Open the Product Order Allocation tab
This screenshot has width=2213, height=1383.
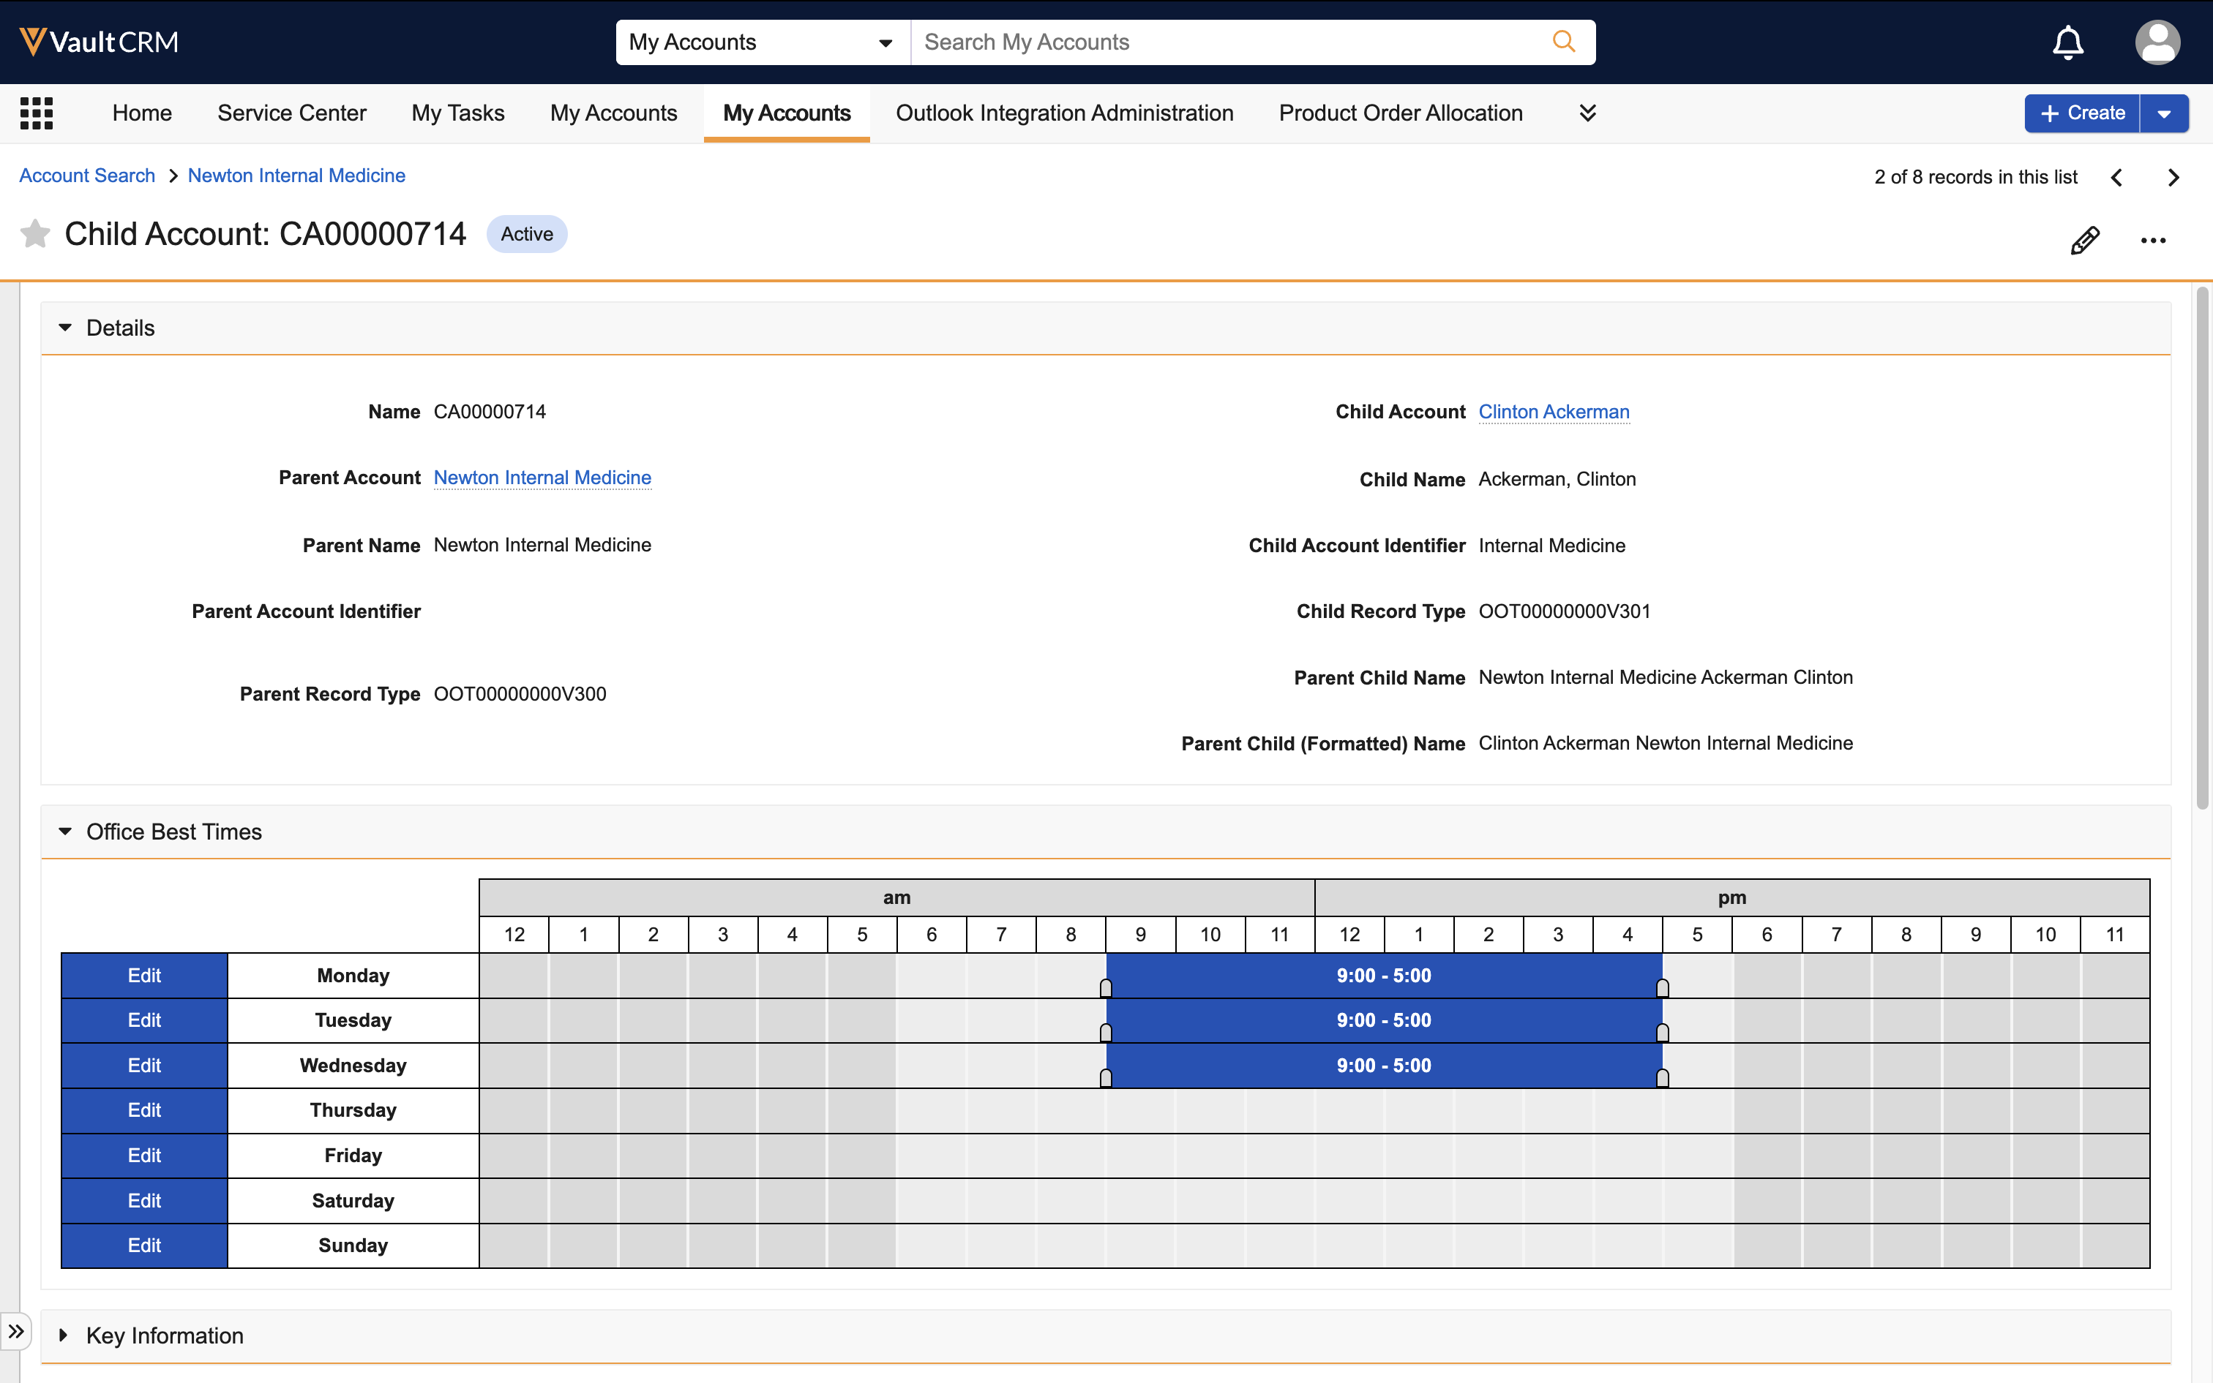coord(1400,113)
